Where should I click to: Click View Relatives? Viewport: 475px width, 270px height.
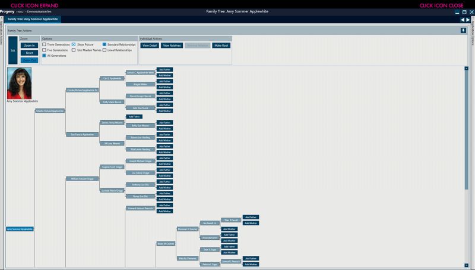pos(172,46)
